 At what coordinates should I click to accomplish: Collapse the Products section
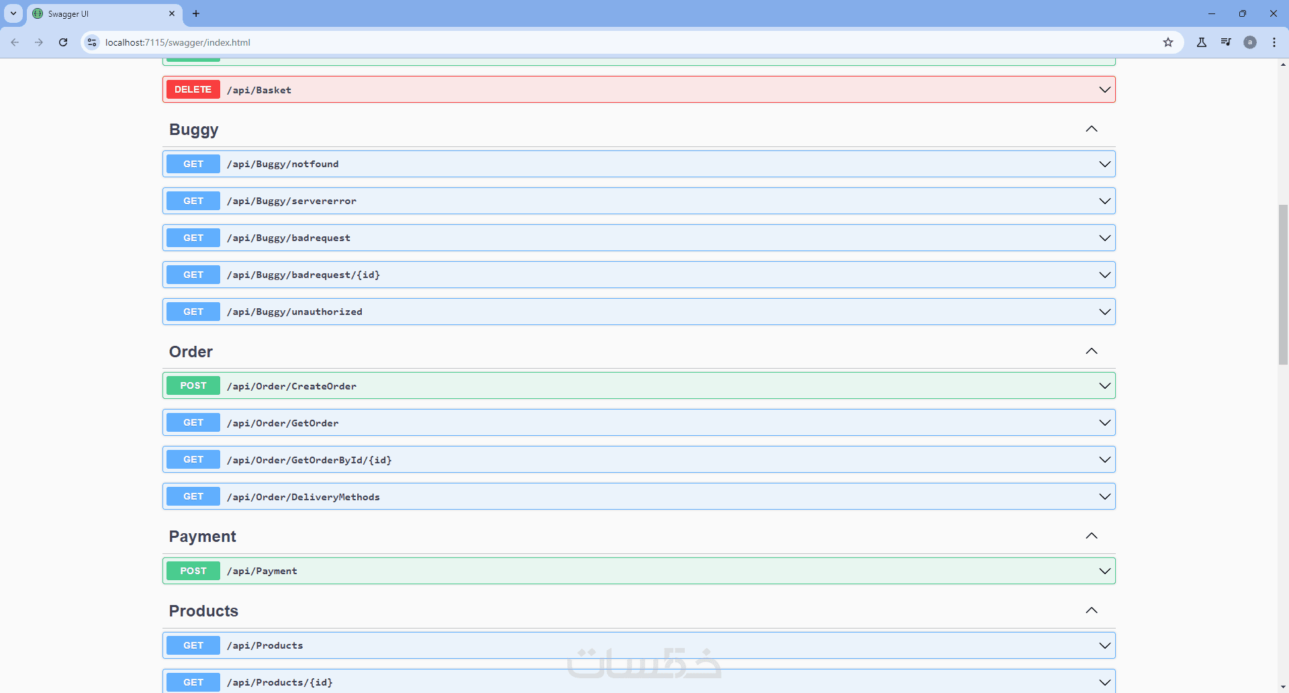click(x=1092, y=610)
